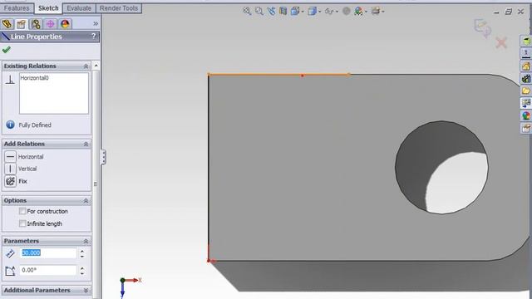Click Zoom to Area icon
This screenshot has width=532, height=299.
tap(259, 11)
